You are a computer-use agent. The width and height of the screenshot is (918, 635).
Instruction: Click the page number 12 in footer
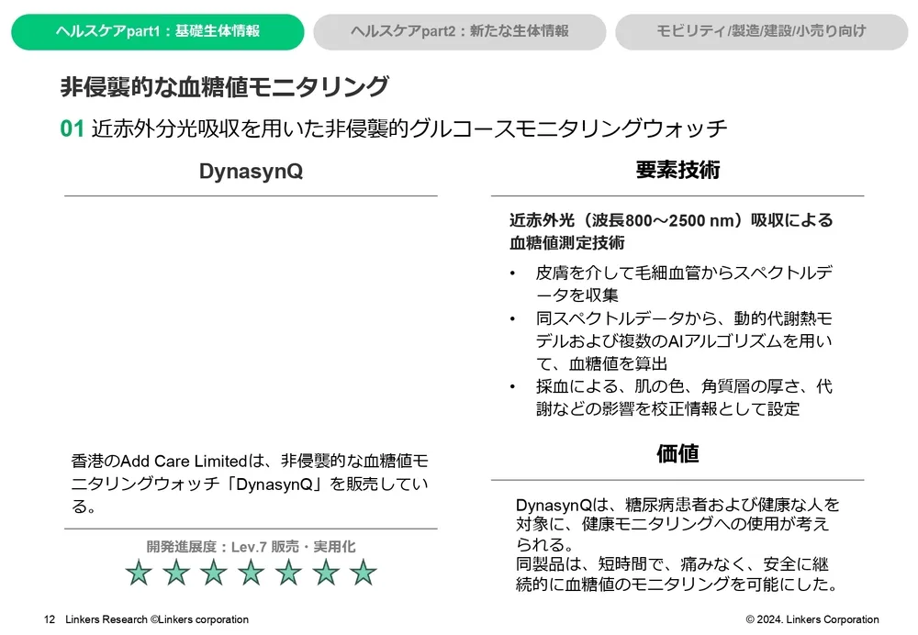tap(50, 619)
